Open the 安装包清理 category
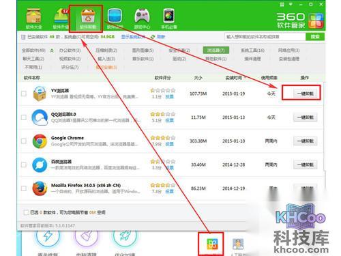Image resolution: width=341 pixels, height=256 pixels. 289,59
